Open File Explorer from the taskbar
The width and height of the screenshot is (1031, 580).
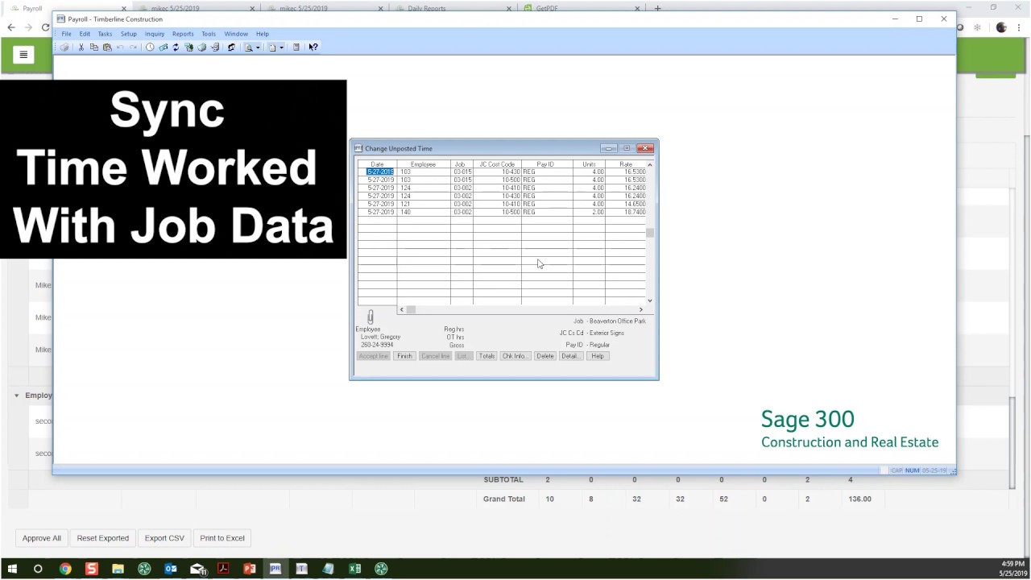click(x=118, y=569)
